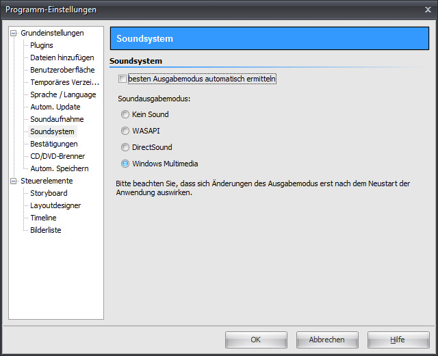Open Layoutdesigner settings page
The width and height of the screenshot is (438, 356).
[55, 205]
